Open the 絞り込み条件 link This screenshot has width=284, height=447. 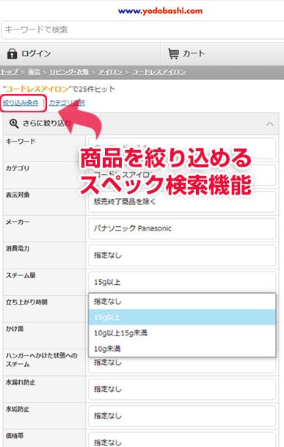tap(21, 103)
